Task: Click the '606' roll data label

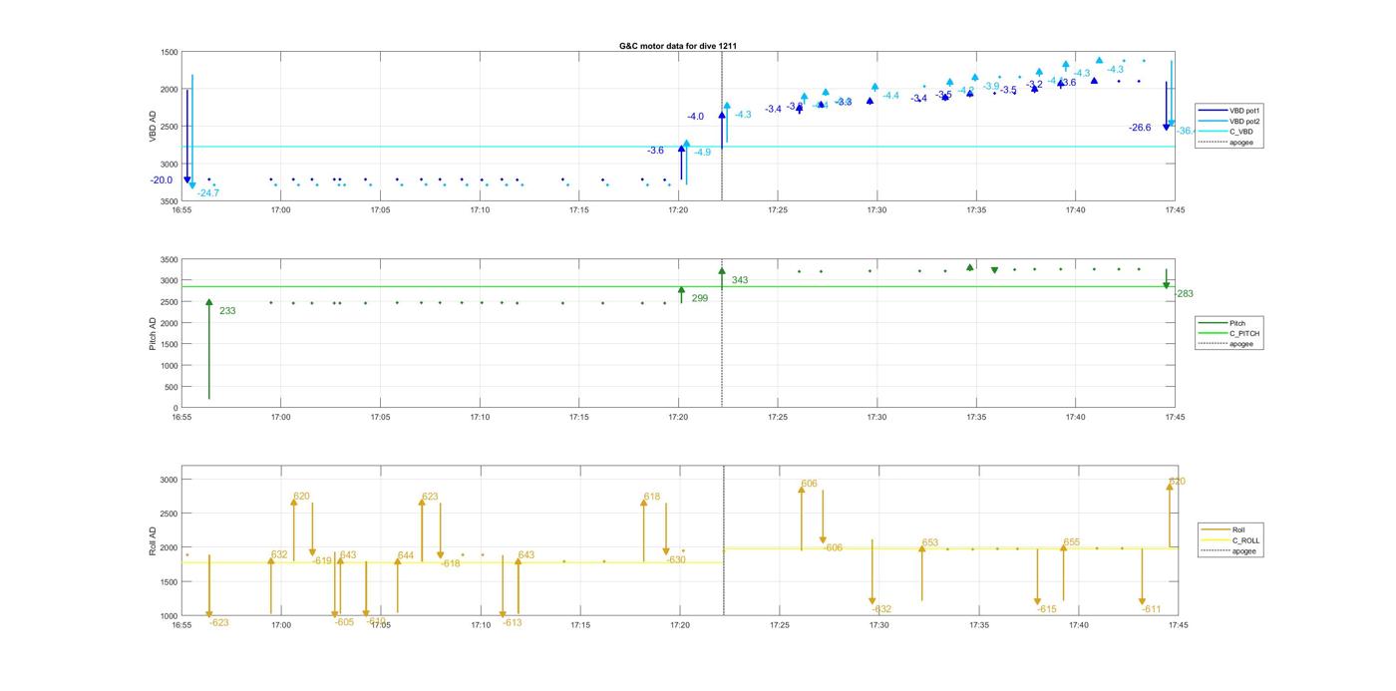Action: coord(809,484)
